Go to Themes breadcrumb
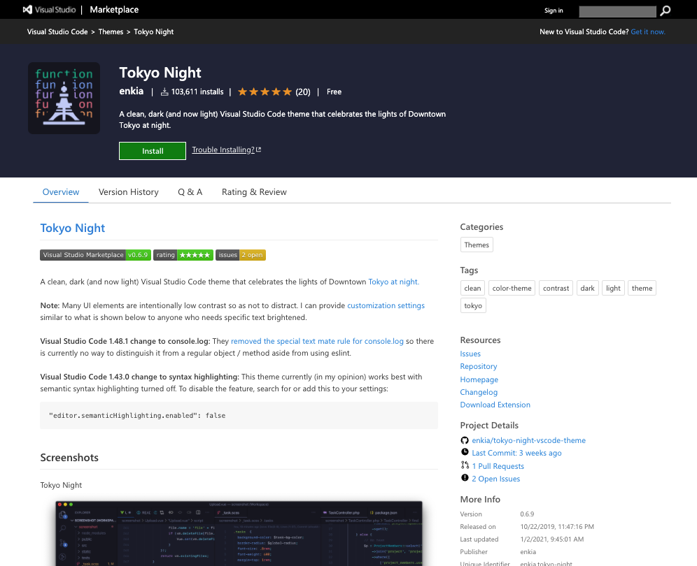The height and width of the screenshot is (566, 697). [x=111, y=32]
